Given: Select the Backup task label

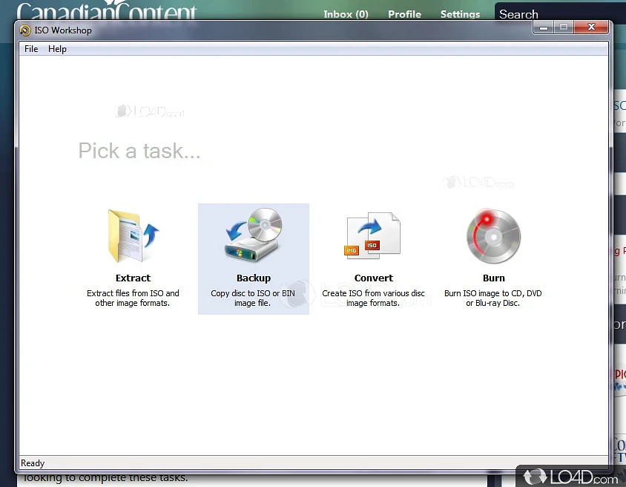Looking at the screenshot, I should coord(254,278).
